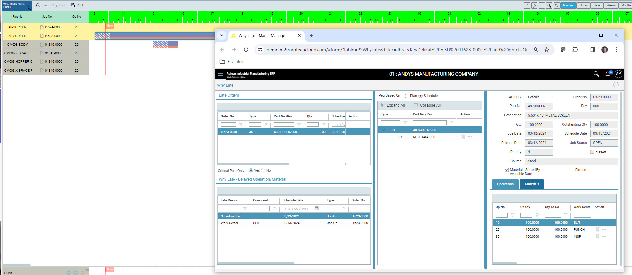Switch timeline scale to Weeks
Screen dimensions: 632x275
[611, 5]
